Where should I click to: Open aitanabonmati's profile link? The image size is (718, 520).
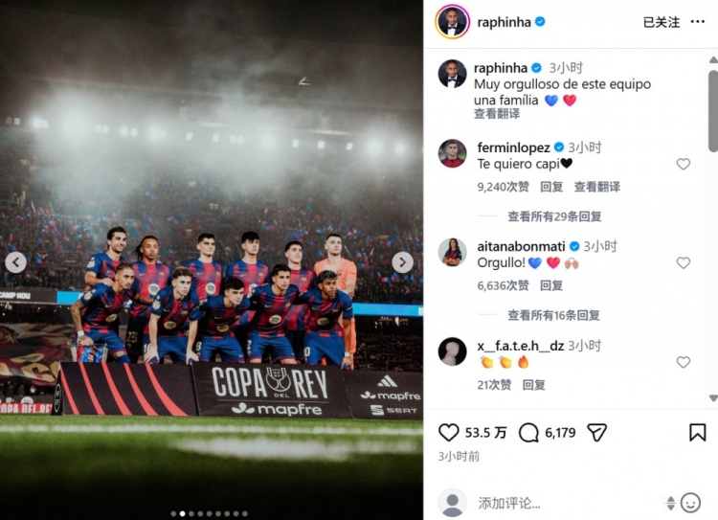tap(521, 246)
